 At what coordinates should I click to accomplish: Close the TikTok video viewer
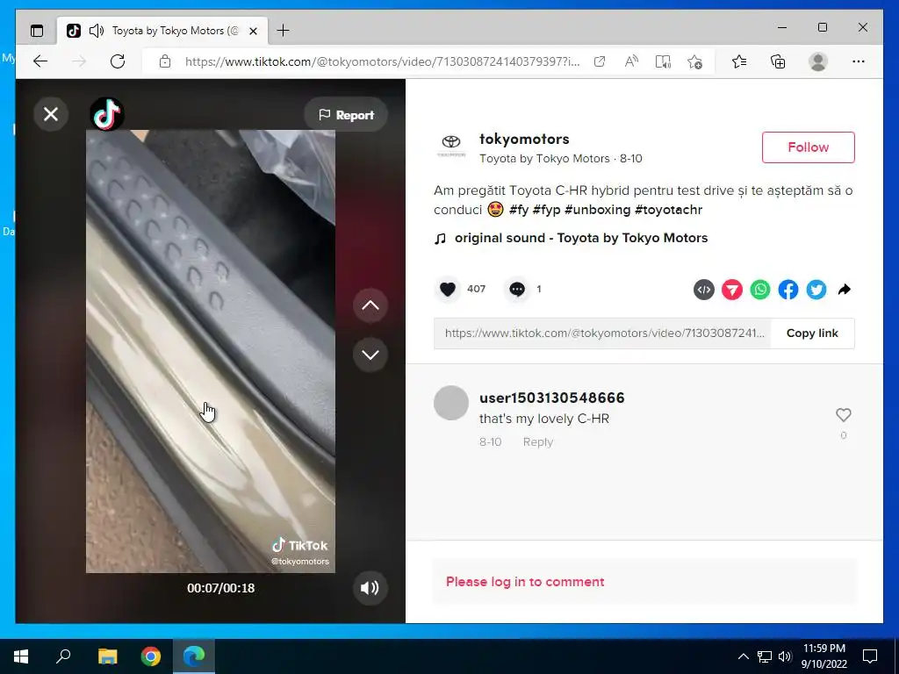coord(51,115)
